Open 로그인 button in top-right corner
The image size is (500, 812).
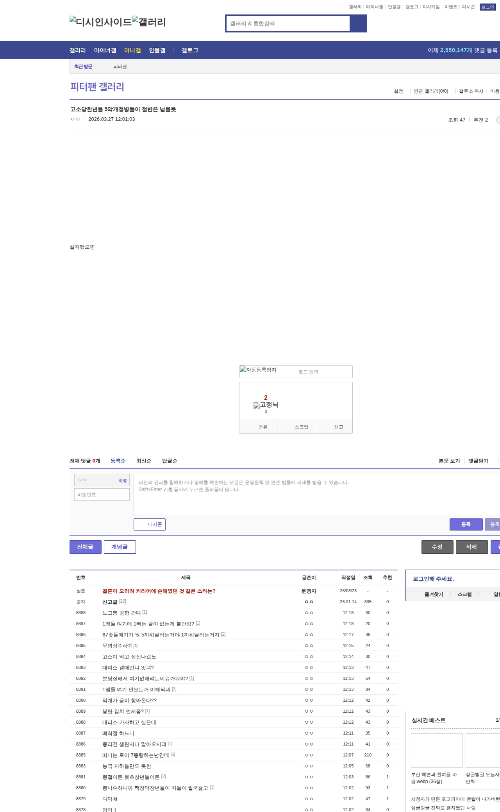(487, 7)
